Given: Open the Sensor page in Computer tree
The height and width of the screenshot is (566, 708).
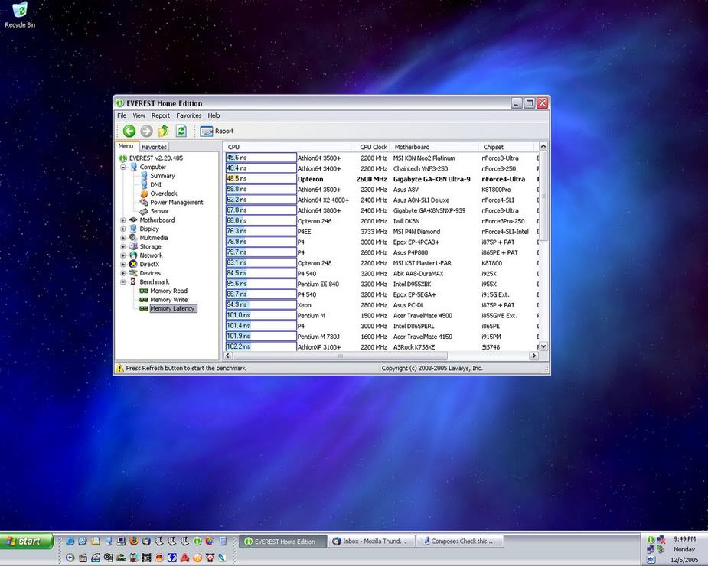Looking at the screenshot, I should (x=159, y=211).
